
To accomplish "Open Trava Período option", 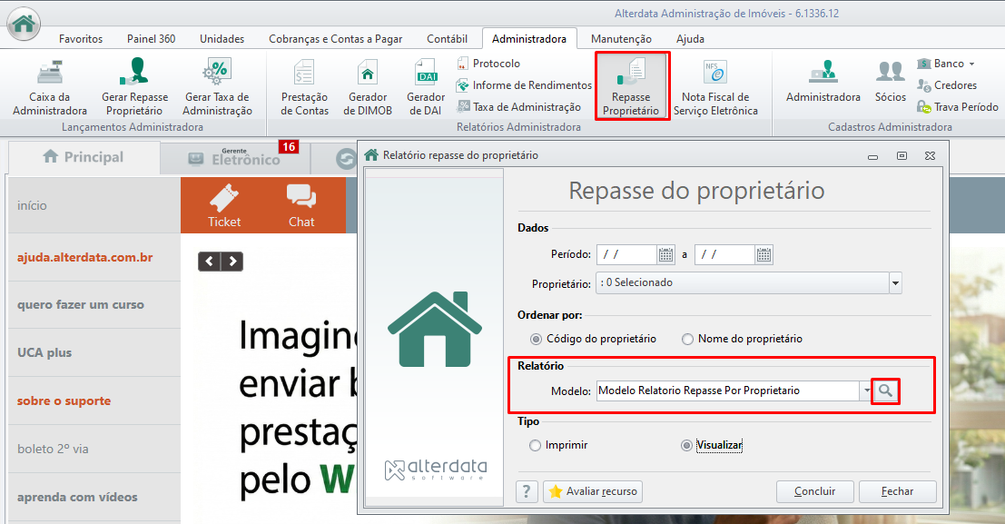I will click(958, 107).
